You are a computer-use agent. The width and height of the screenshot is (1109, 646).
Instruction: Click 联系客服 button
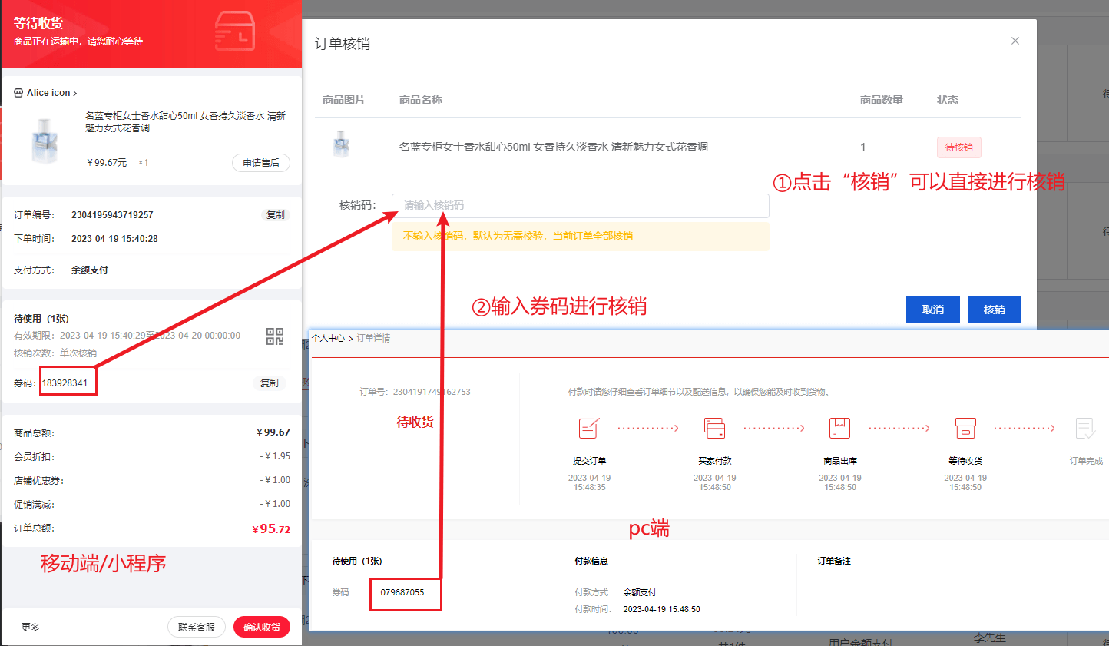tap(197, 627)
